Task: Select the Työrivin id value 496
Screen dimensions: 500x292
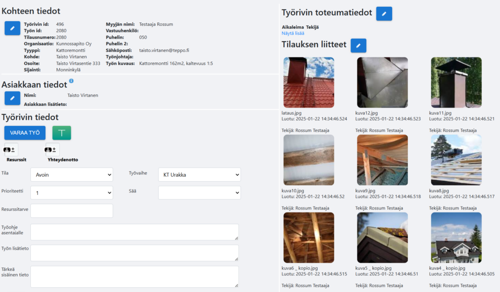Action: coord(60,24)
